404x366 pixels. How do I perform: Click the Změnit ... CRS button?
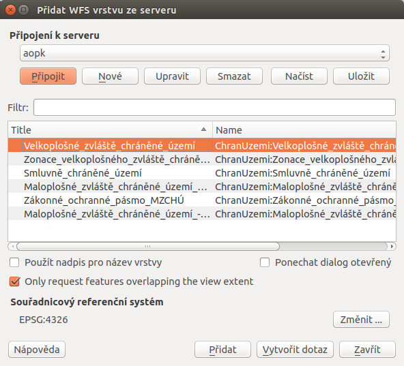tap(361, 320)
